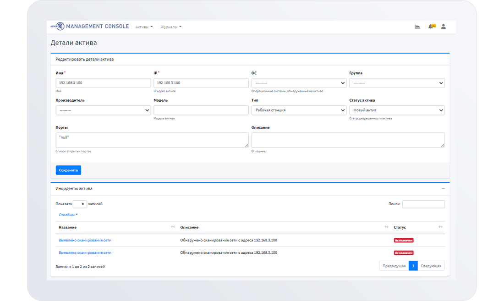Sort table by Статус column arrows
This screenshot has height=301, width=504.
click(x=440, y=227)
